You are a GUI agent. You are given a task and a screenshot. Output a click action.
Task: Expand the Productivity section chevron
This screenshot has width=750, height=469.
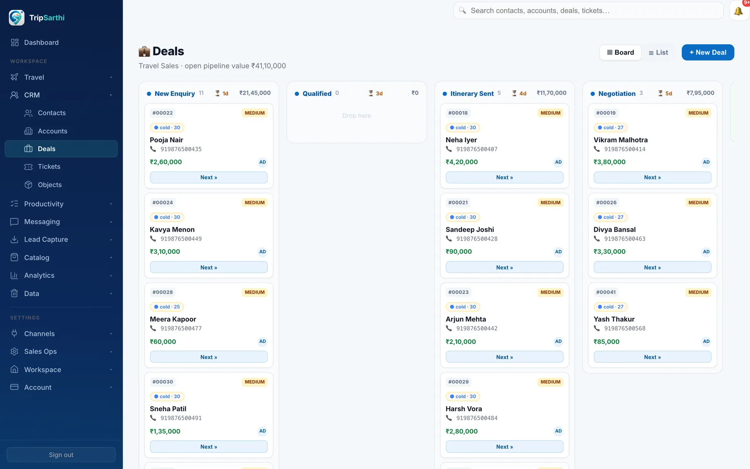point(111,204)
